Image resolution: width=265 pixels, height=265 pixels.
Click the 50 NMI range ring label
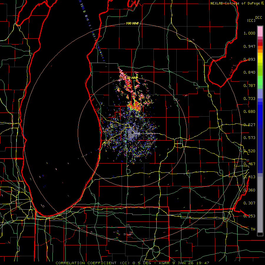coord(132,78)
